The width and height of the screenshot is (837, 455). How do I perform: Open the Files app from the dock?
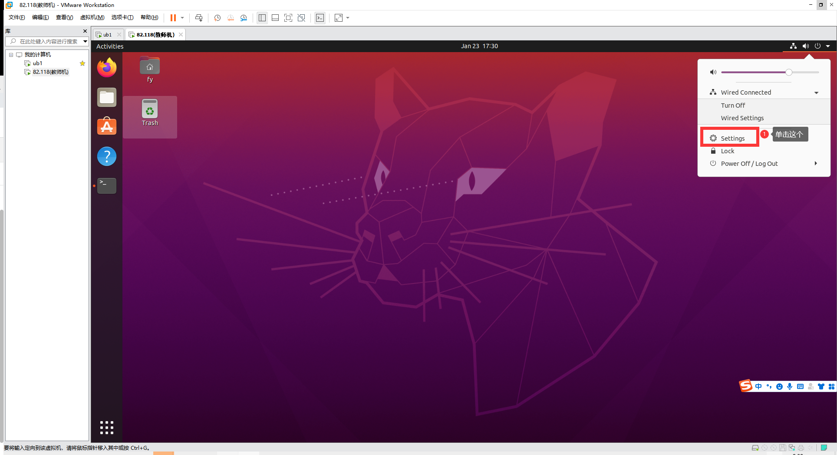coord(107,97)
